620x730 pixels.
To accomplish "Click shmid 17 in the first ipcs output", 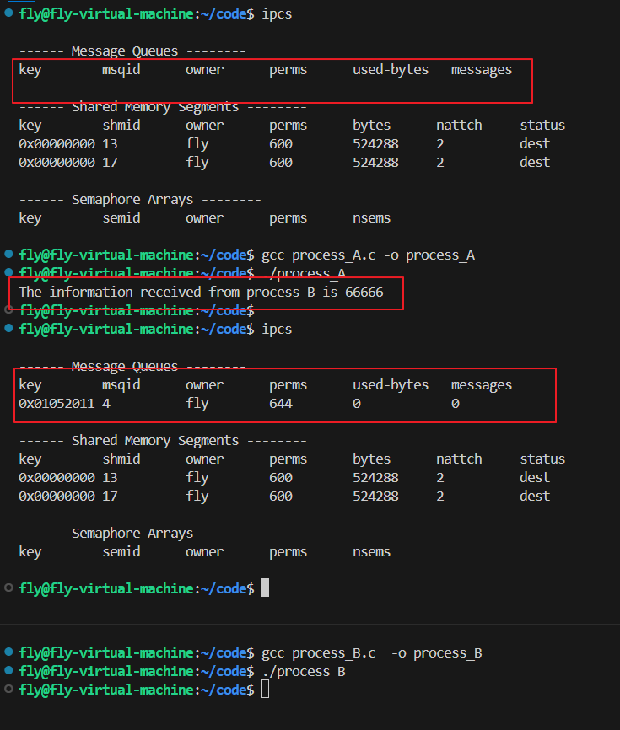I will click(110, 162).
